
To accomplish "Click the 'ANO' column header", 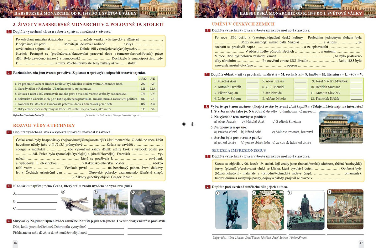I will coord(143,78).
